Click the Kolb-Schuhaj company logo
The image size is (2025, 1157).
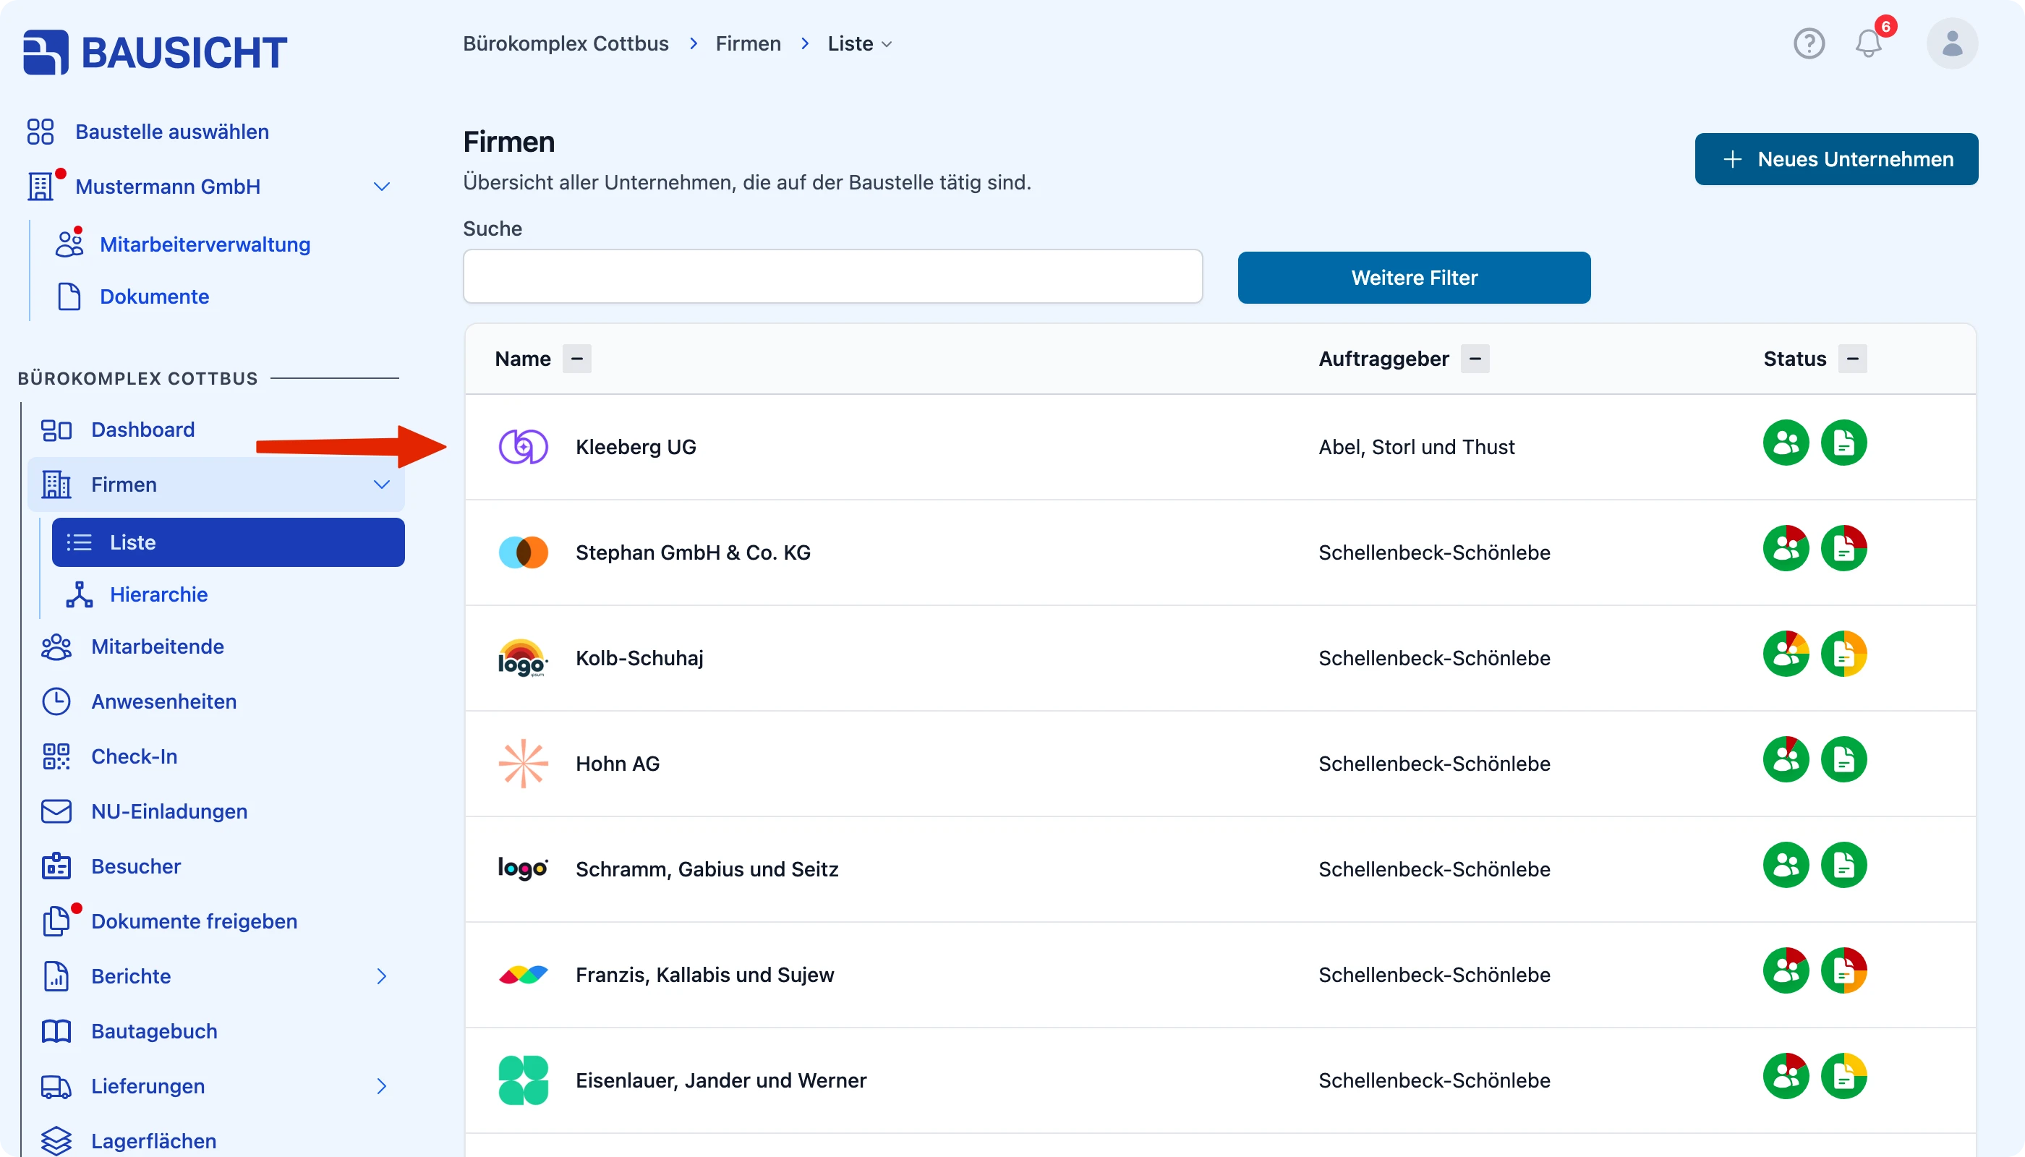523,658
